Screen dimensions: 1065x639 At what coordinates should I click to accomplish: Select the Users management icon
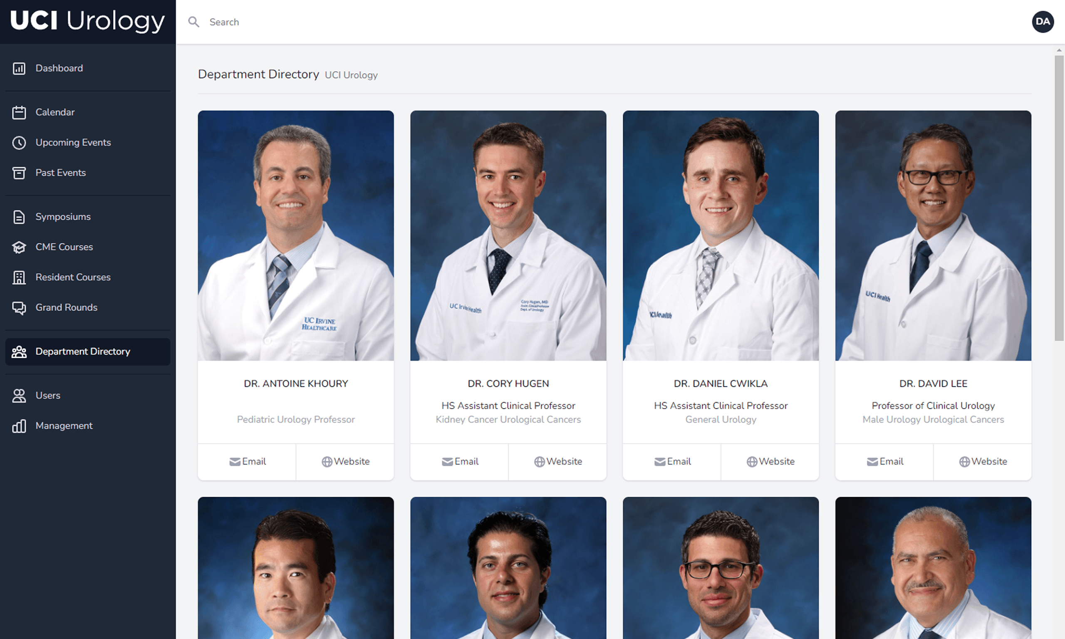tap(19, 395)
